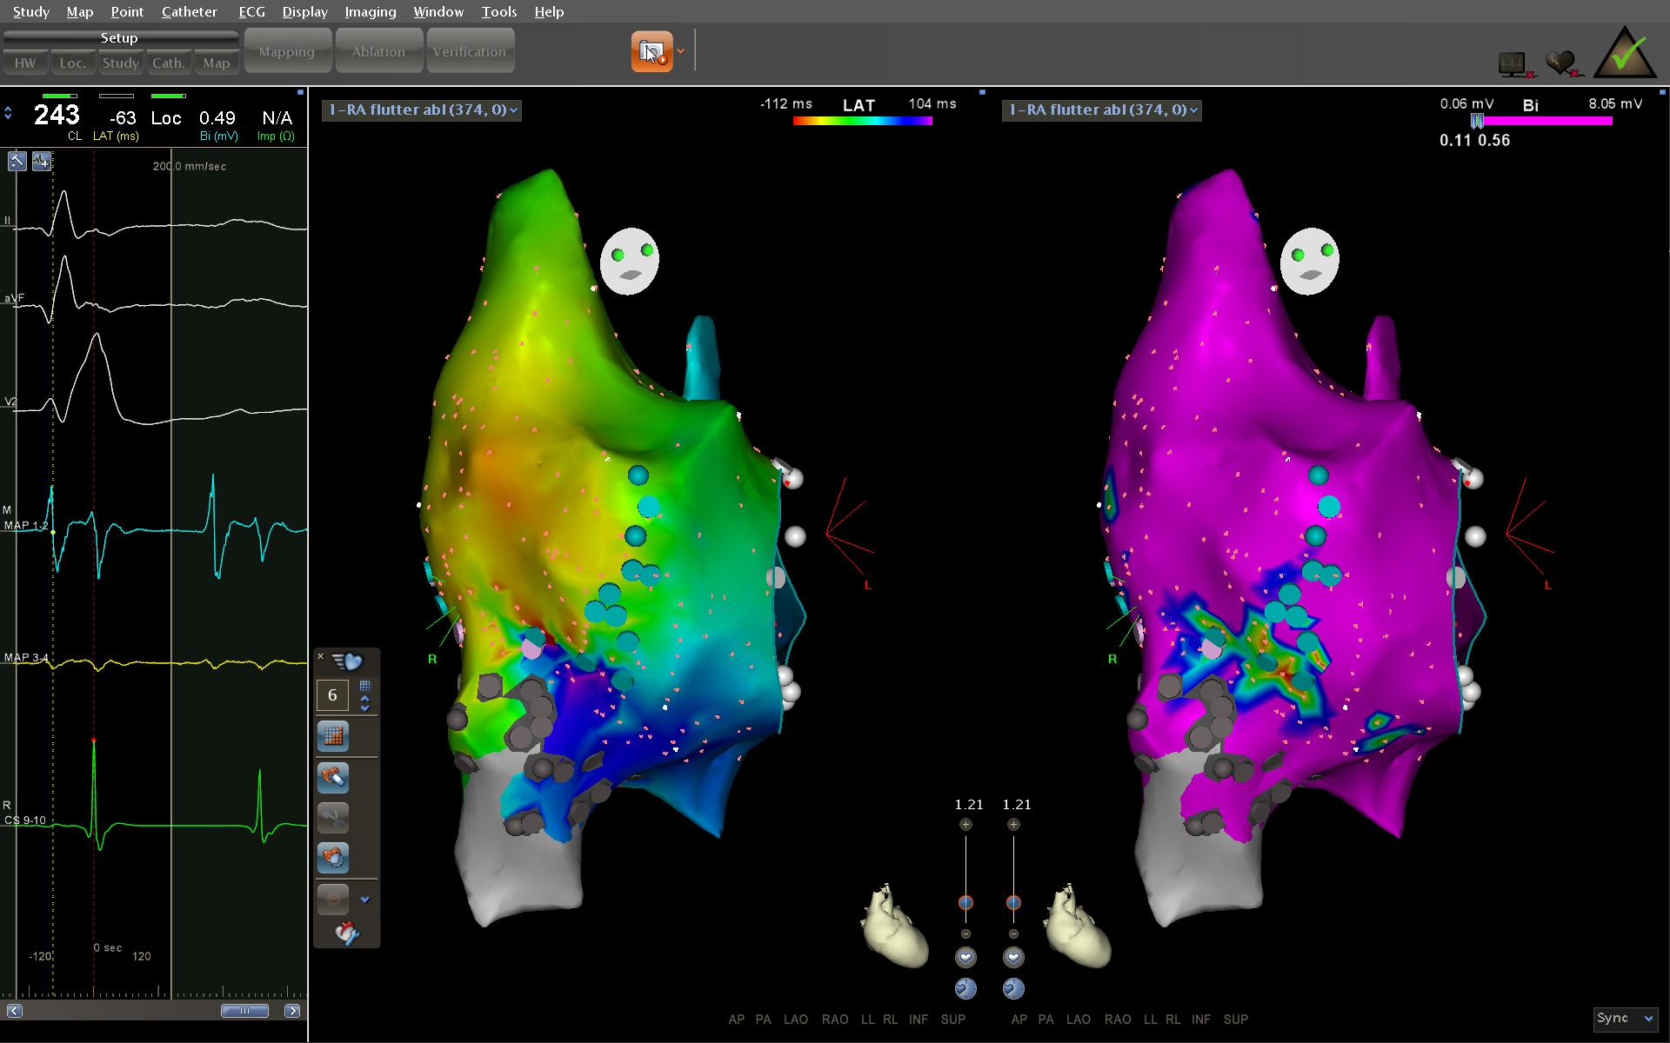Select the PA view for right map
The image size is (1670, 1043).
point(1045,1019)
